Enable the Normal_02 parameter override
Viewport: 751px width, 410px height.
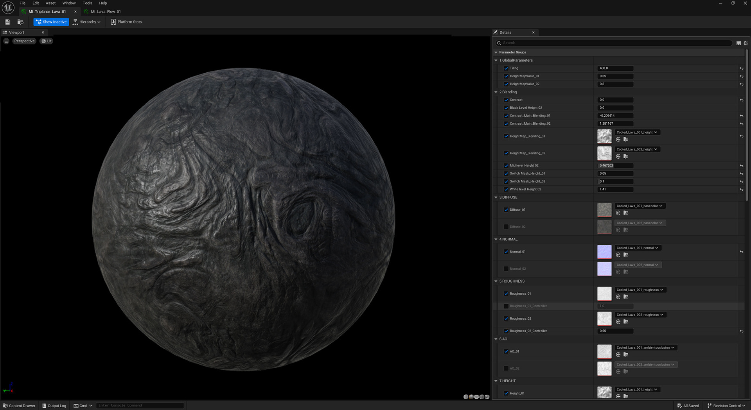pos(506,269)
